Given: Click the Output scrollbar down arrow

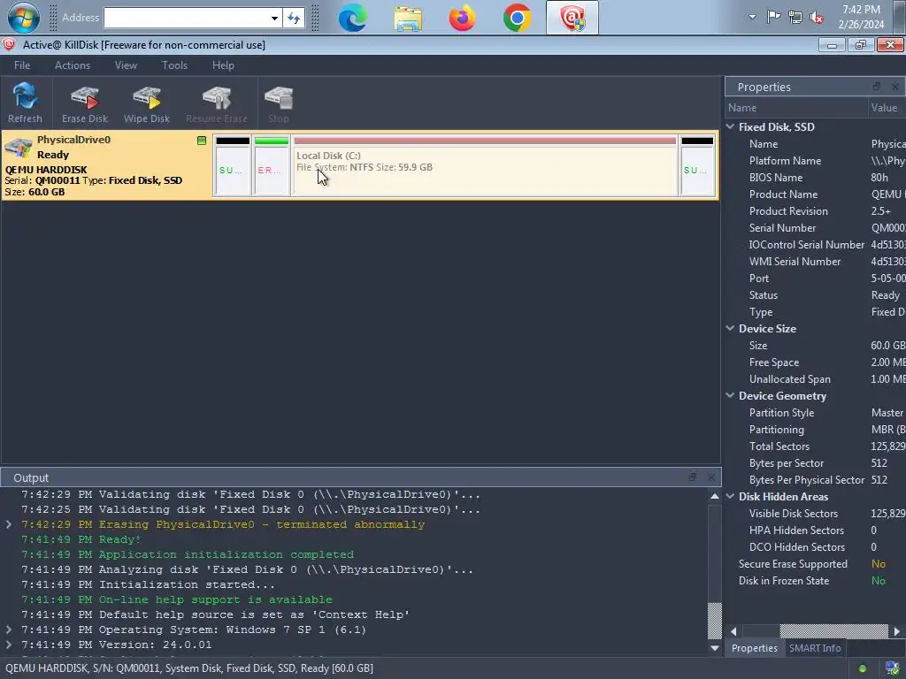Looking at the screenshot, I should tap(715, 648).
